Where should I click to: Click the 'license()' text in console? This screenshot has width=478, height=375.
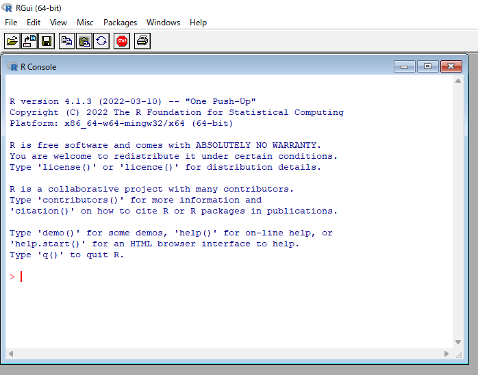pyautogui.click(x=66, y=167)
